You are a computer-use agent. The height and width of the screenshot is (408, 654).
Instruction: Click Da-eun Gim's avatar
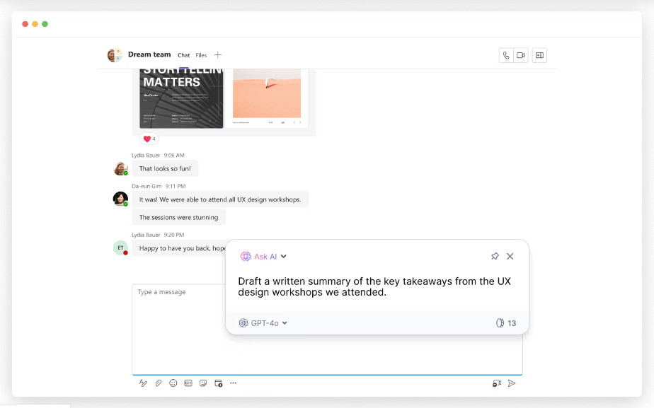pos(120,199)
